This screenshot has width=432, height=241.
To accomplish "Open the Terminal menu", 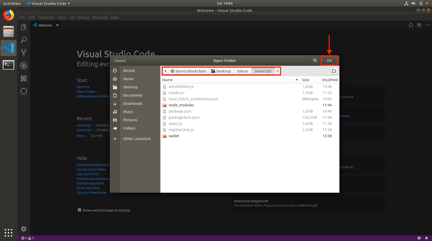I will pos(100,17).
